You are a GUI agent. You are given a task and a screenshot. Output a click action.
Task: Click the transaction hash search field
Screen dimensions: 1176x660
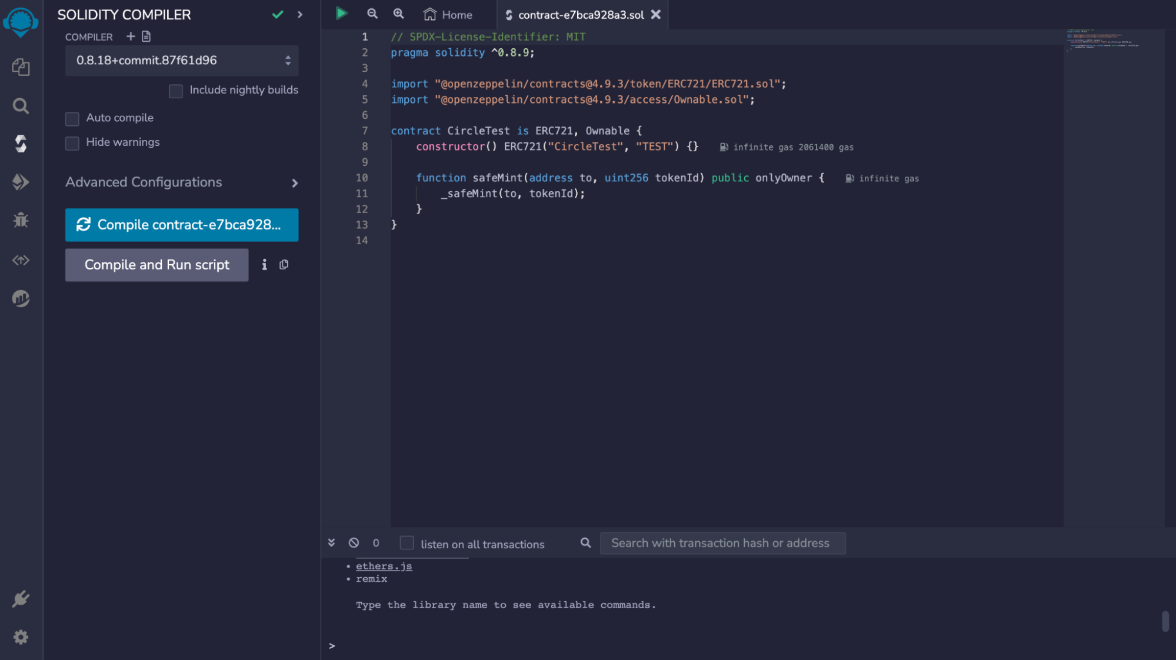[722, 543]
